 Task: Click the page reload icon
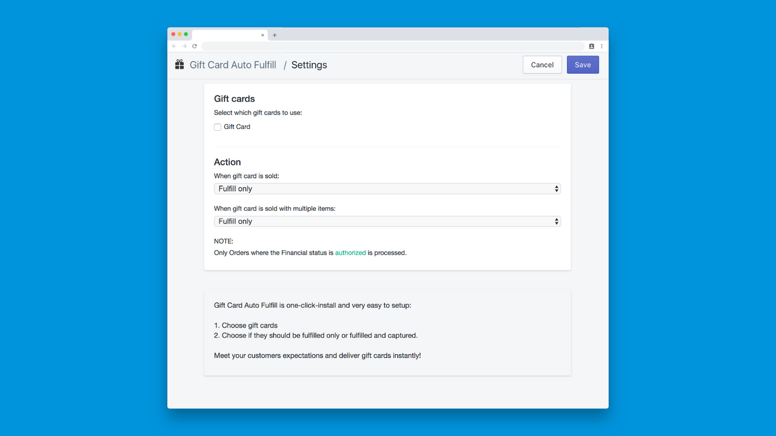click(194, 46)
